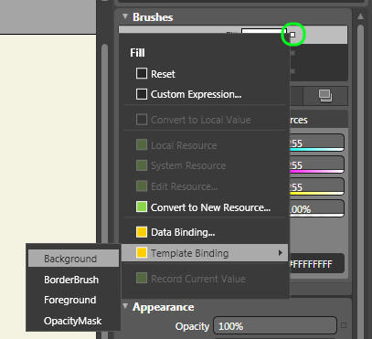Screen dimensions: 372x339
Task: Click the green Convert to New Resource icon
Action: click(142, 207)
